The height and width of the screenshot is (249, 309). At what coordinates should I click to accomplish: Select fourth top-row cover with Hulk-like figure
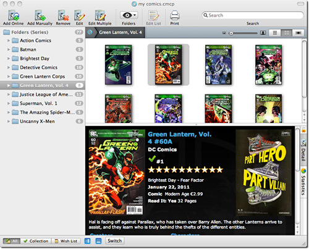[268, 65]
